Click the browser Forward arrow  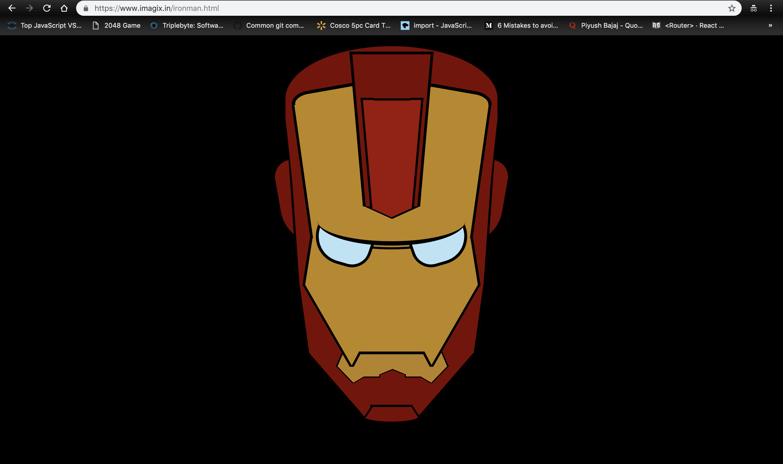(x=29, y=8)
